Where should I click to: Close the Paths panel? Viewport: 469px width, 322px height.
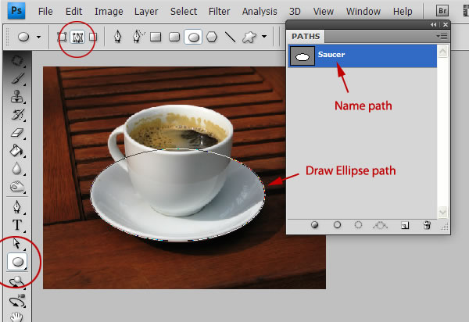[446, 24]
